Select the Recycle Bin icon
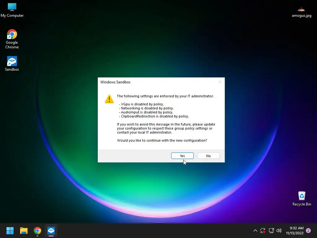This screenshot has width=317, height=238. pyautogui.click(x=302, y=199)
